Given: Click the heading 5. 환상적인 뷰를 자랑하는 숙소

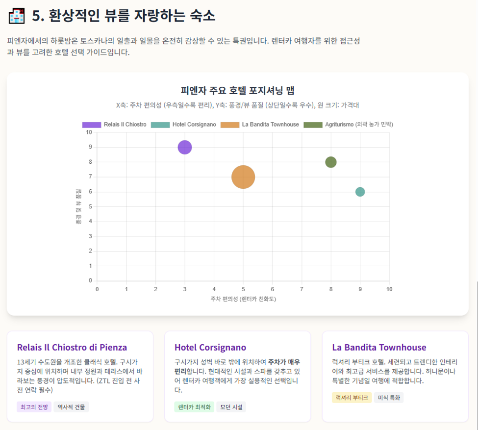Looking at the screenshot, I should coord(124,16).
